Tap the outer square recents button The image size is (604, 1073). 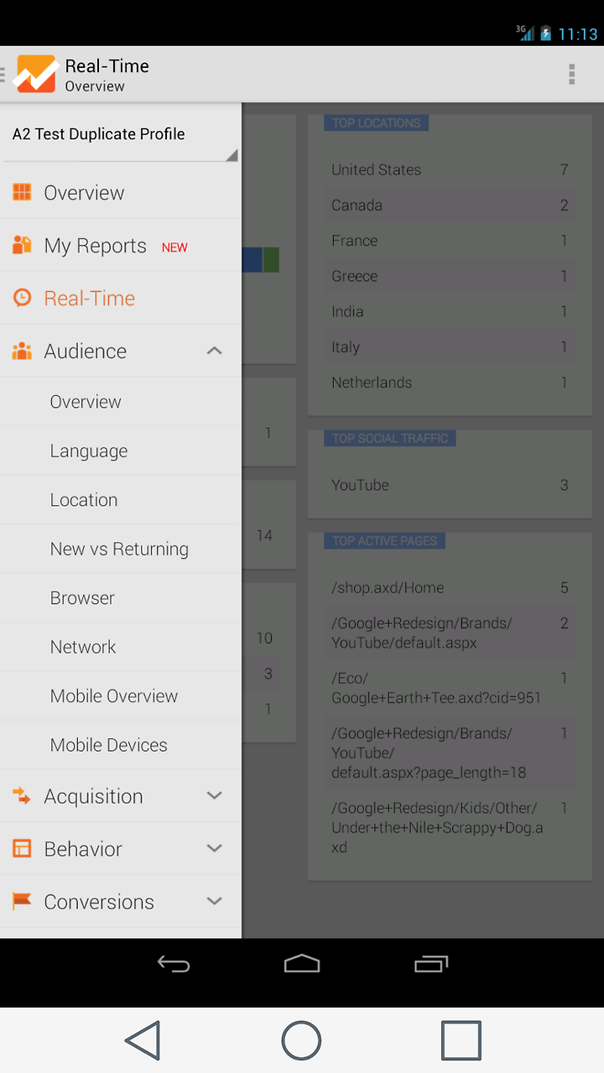coord(461,1040)
